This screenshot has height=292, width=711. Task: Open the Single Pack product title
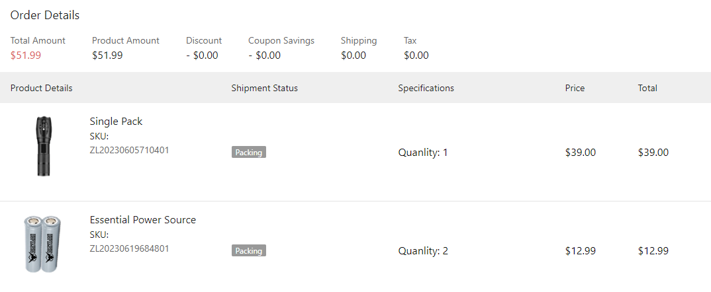point(116,122)
